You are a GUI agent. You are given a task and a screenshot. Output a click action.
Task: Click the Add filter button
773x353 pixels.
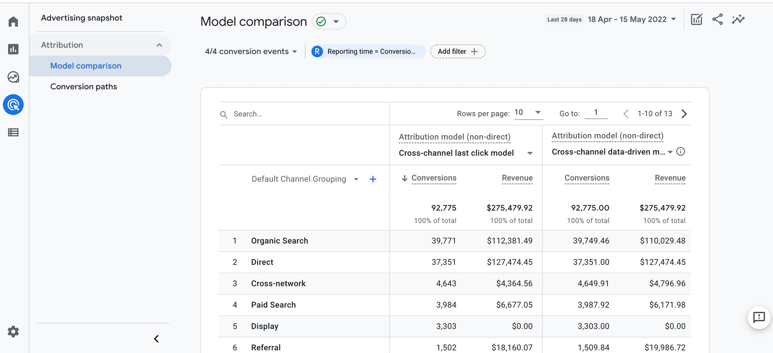(x=458, y=51)
